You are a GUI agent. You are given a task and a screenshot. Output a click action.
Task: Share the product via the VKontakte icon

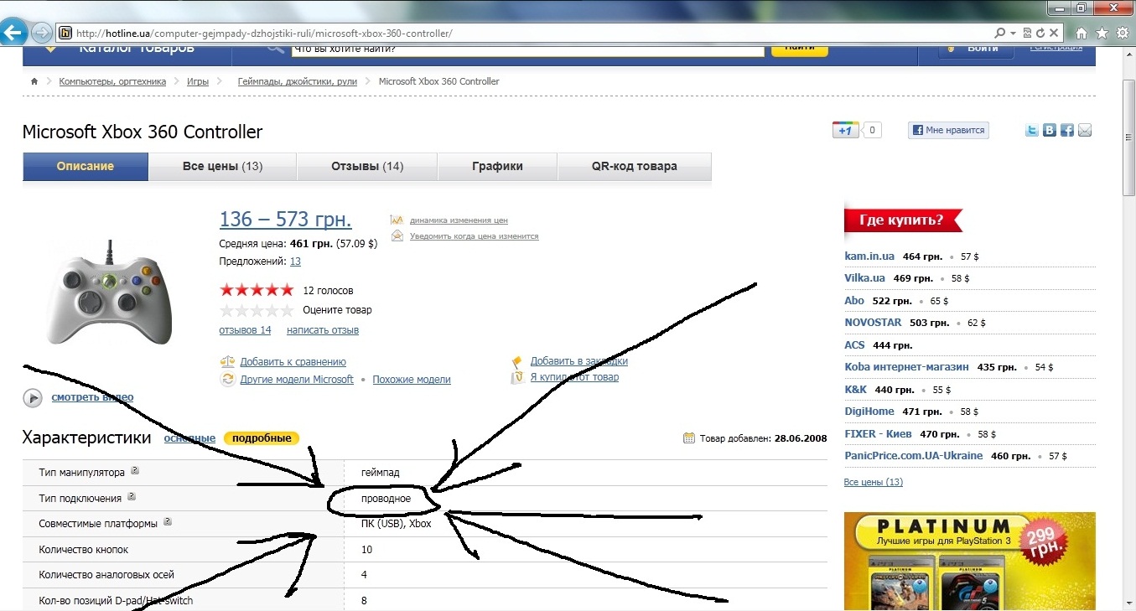[x=1050, y=131]
